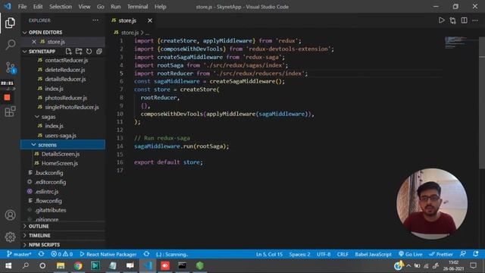The image size is (485, 273).
Task: Open the Terminal menu
Action: (138, 7)
